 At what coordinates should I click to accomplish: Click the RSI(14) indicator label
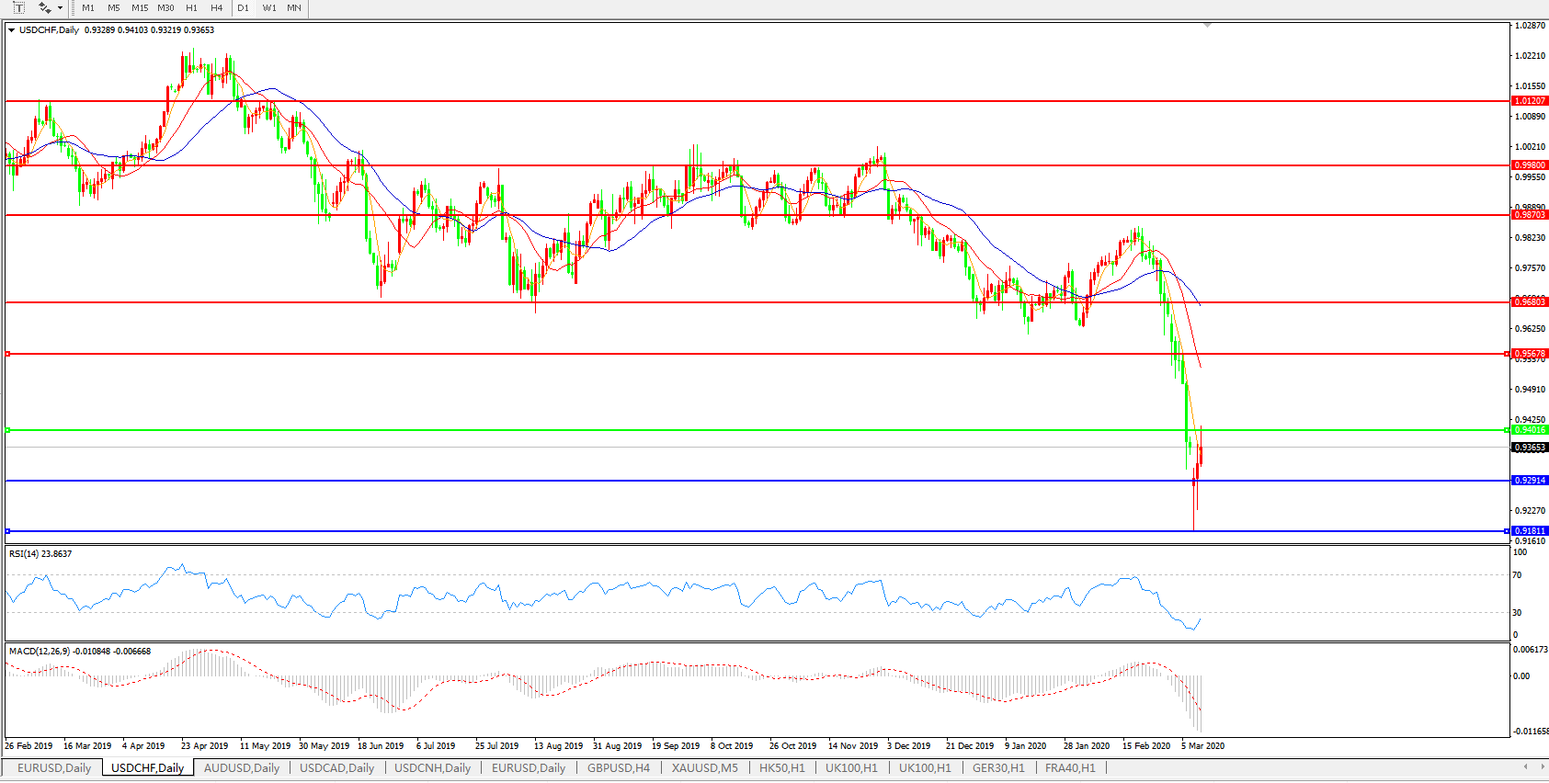tap(40, 554)
